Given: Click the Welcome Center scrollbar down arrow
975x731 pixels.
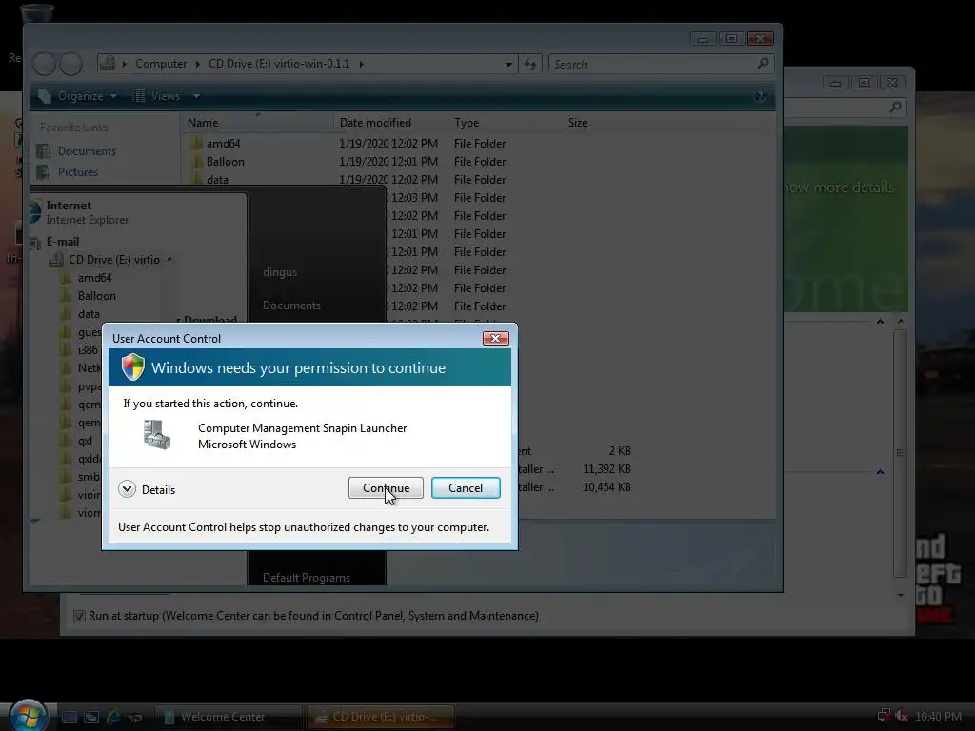Looking at the screenshot, I should (901, 595).
